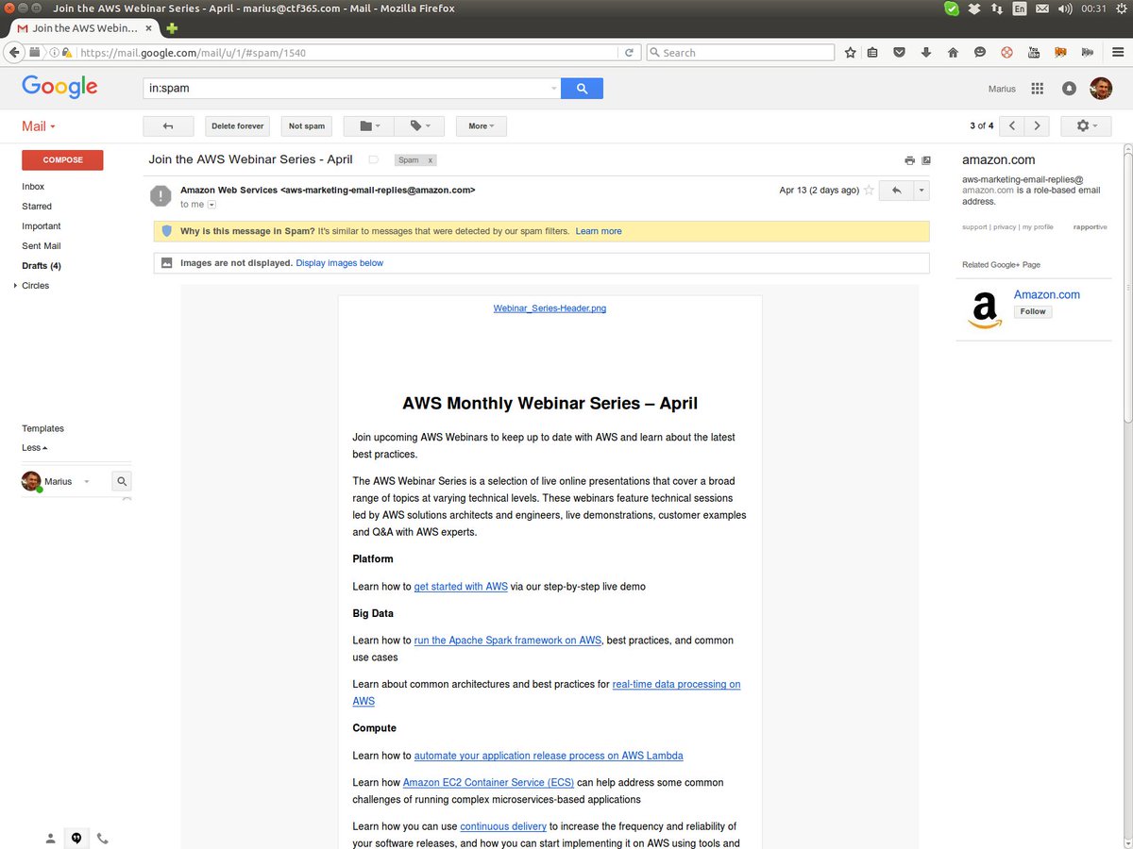Viewport: 1133px width, 849px height.
Task: Search chat contacts magnifier icon
Action: [x=122, y=481]
